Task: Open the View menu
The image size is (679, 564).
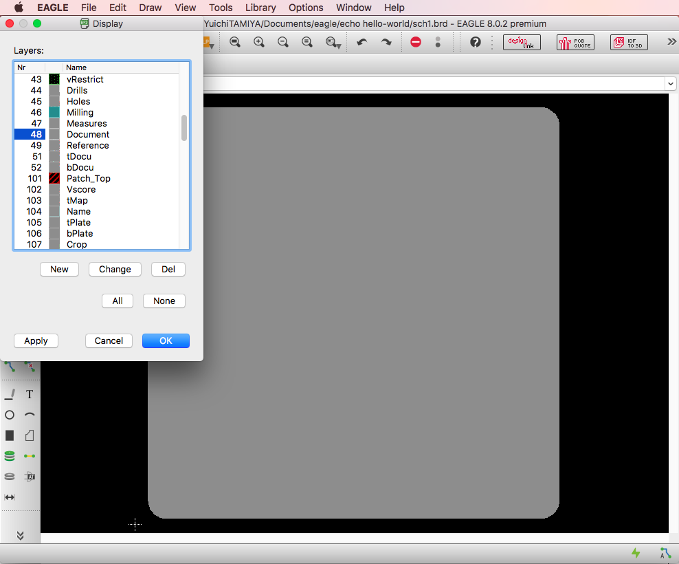Action: click(x=186, y=8)
